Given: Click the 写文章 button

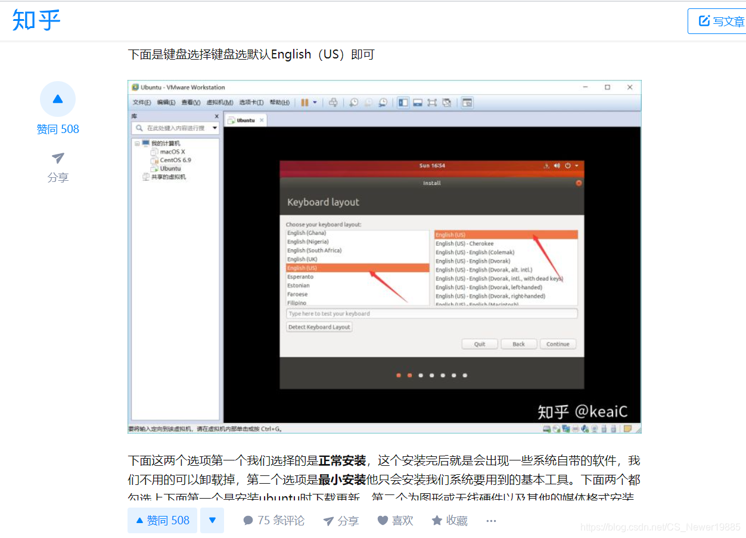Looking at the screenshot, I should [x=717, y=21].
